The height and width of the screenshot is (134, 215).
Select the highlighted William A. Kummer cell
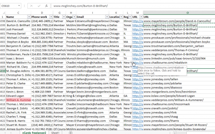click(18, 100)
